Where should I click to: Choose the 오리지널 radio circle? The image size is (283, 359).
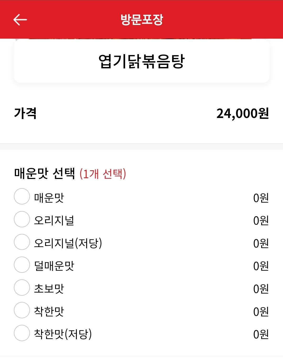click(x=22, y=219)
